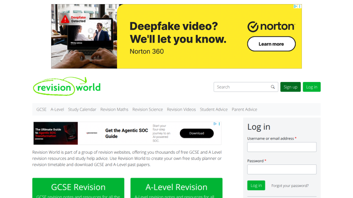Submit the sidebar Log in button
The height and width of the screenshot is (198, 353).
tap(256, 186)
